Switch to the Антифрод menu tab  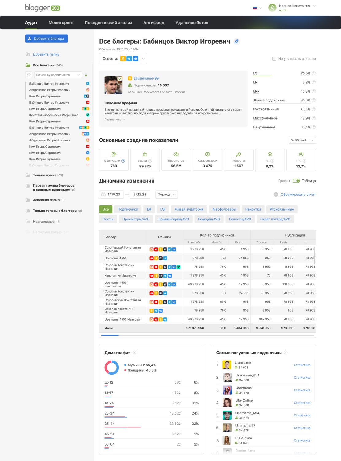tap(154, 23)
